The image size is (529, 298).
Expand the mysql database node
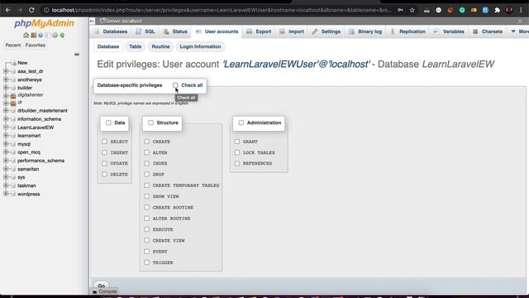coord(6,144)
